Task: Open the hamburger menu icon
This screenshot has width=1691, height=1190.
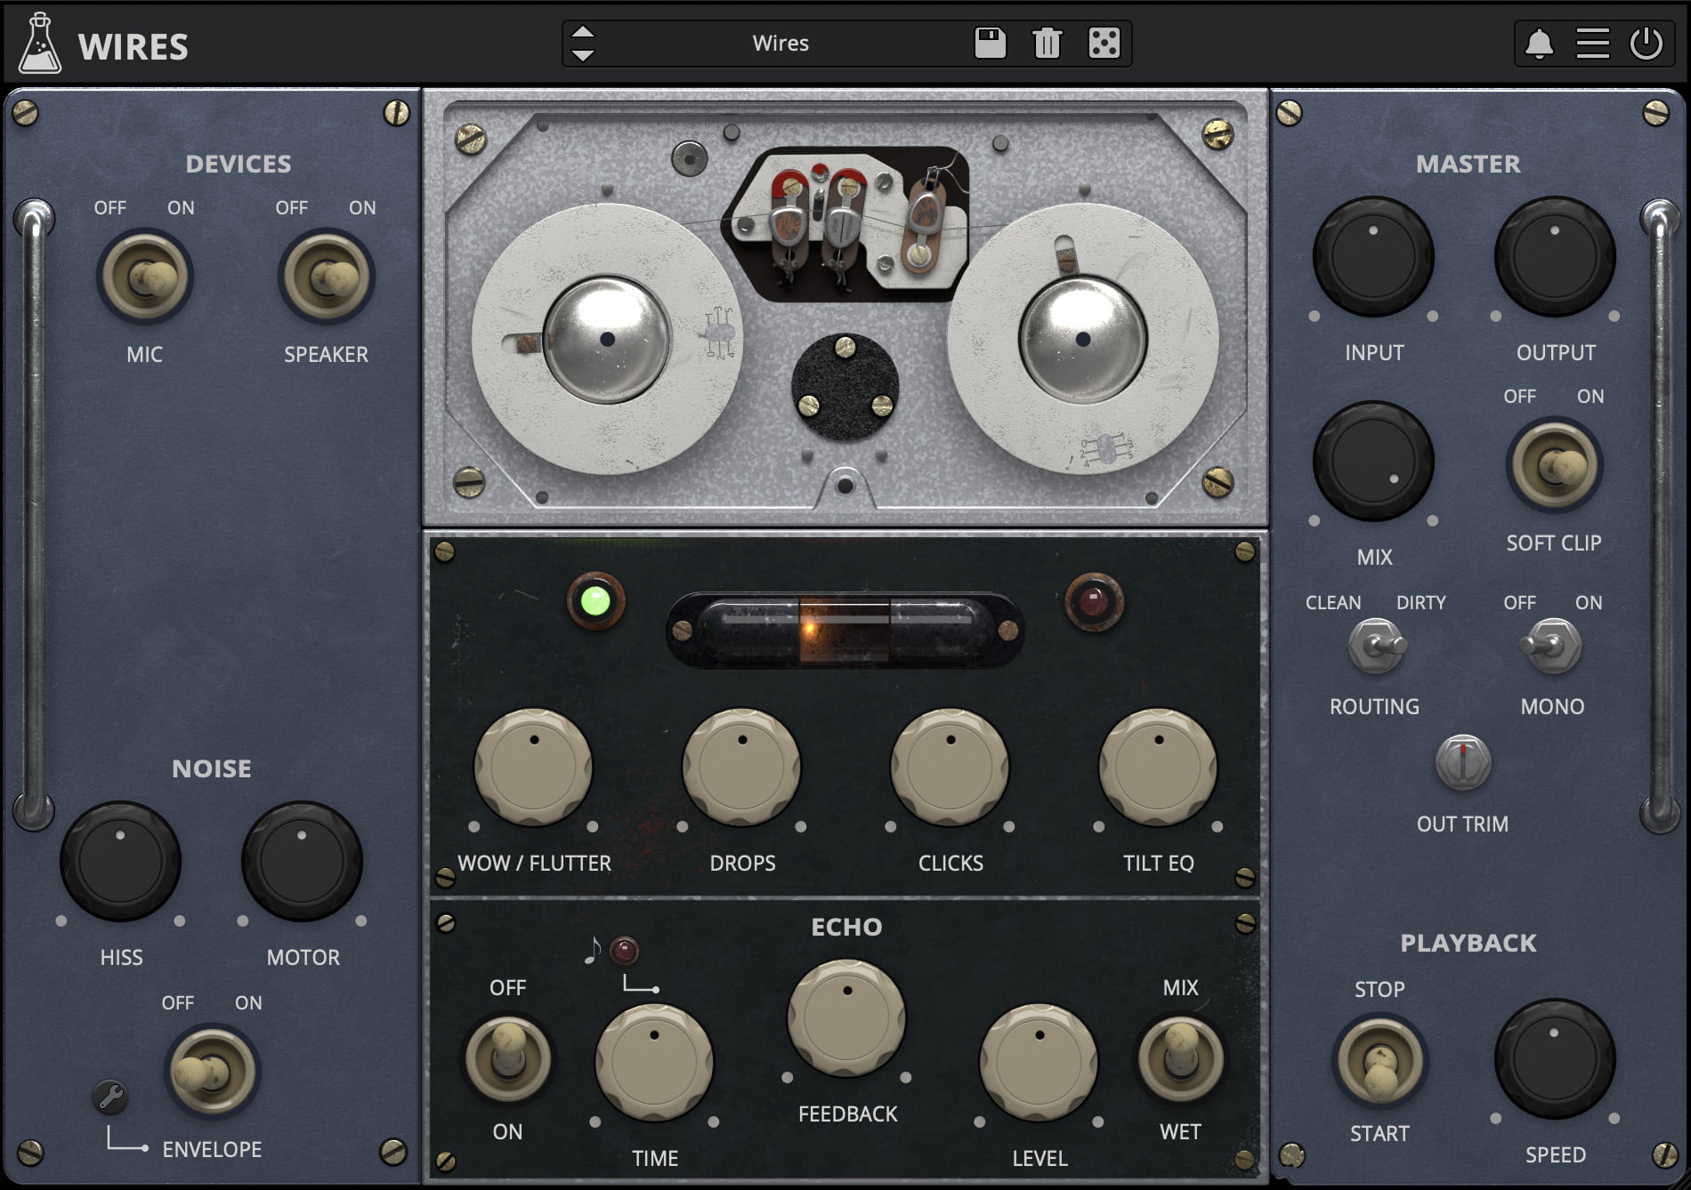Action: click(x=1592, y=44)
